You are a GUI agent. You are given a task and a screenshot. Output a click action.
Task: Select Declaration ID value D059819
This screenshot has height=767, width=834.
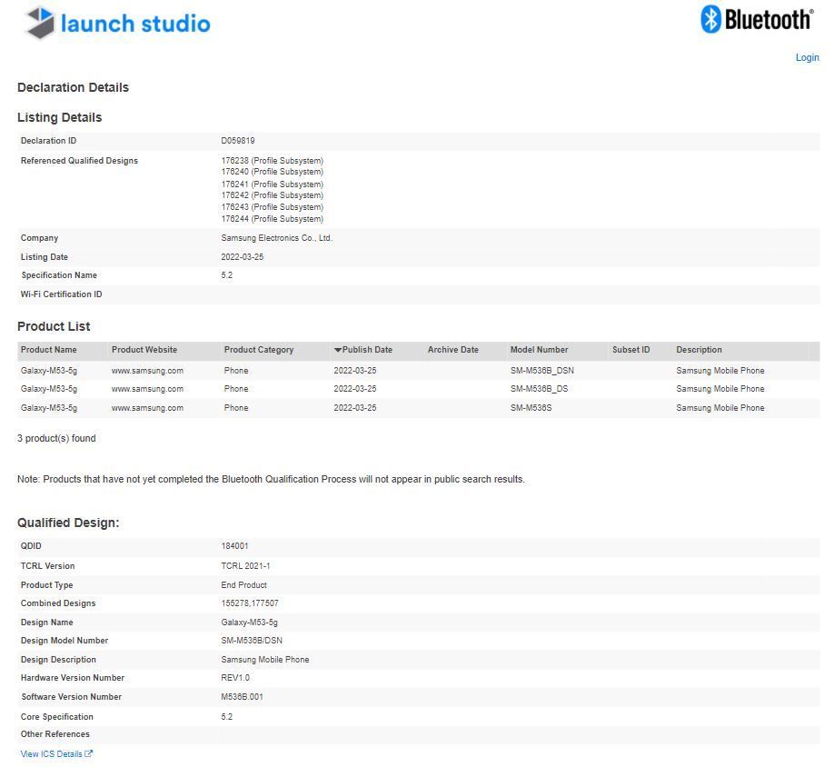pyautogui.click(x=238, y=141)
